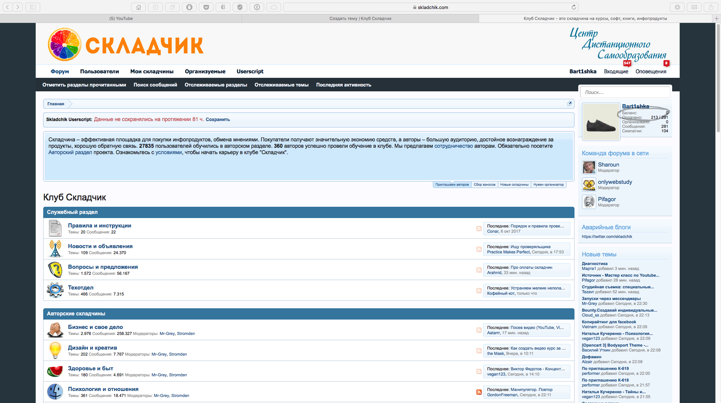Select the Сбор взносов notice tab
This screenshot has width=721, height=403.
[484, 185]
